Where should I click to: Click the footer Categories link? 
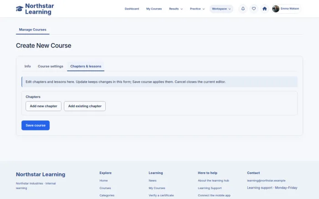pyautogui.click(x=107, y=195)
